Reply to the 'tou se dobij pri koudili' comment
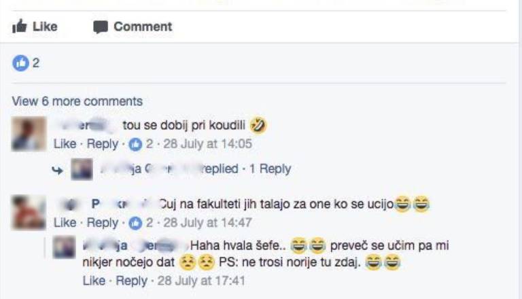This screenshot has width=522, height=299. 103,144
